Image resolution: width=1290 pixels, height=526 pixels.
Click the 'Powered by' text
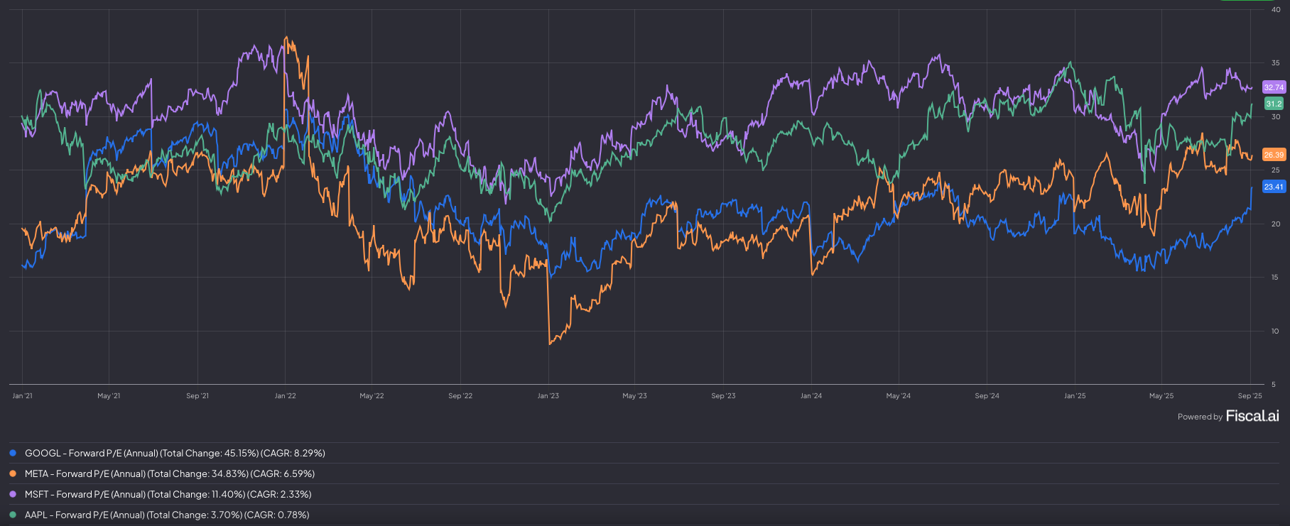click(x=1200, y=417)
